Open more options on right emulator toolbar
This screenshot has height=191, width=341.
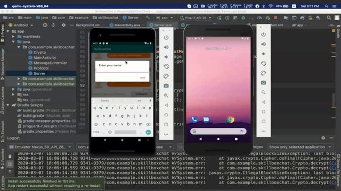263,131
